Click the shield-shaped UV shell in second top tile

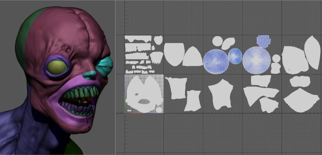coord(174,54)
